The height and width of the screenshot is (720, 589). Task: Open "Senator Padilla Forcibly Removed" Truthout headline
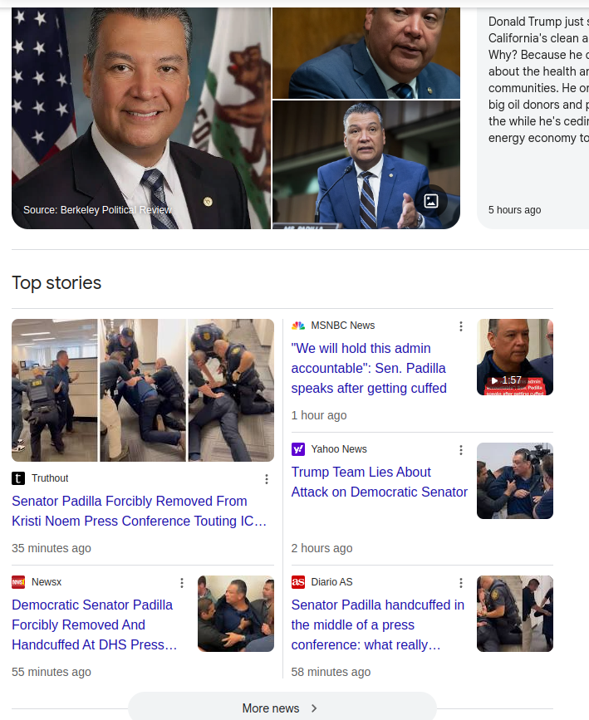(140, 511)
